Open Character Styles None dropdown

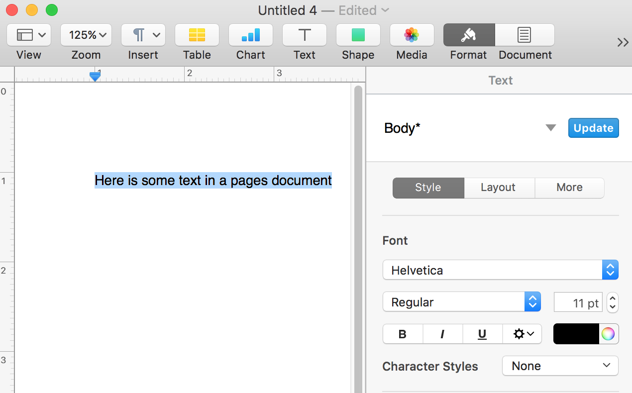coord(560,366)
